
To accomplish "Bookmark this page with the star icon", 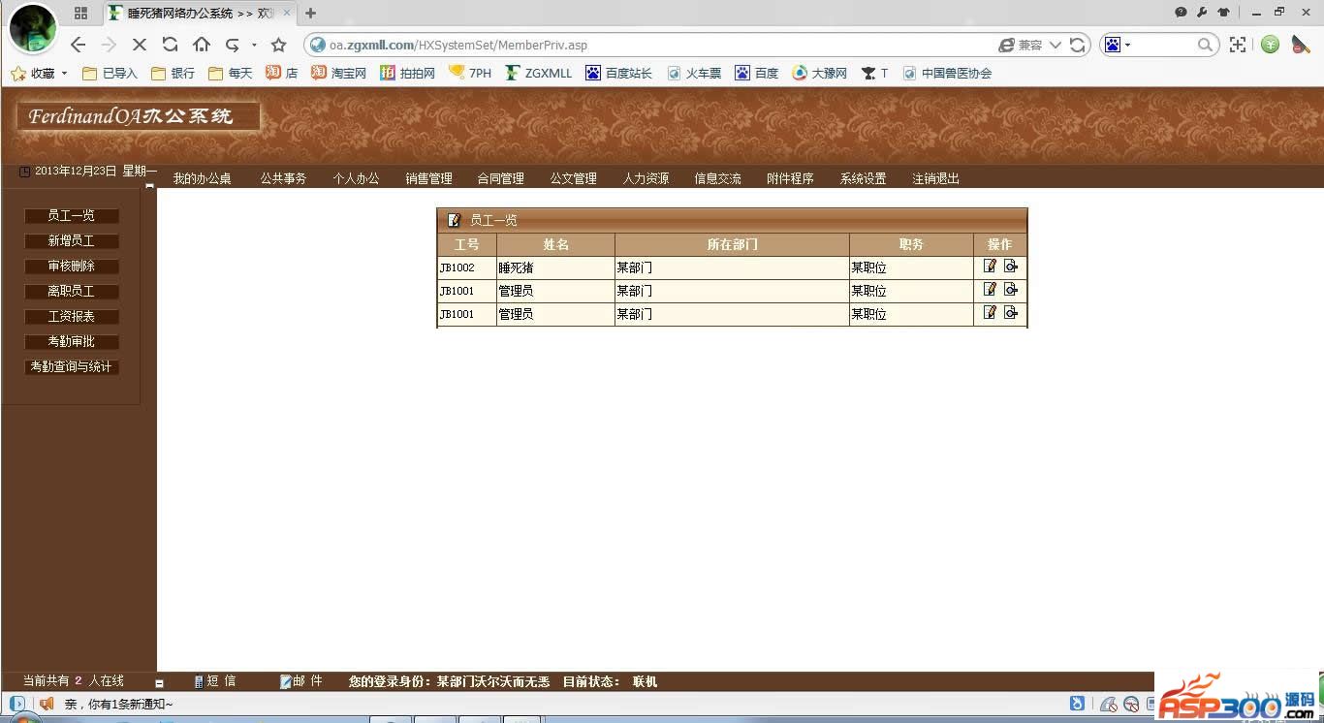I will [279, 45].
